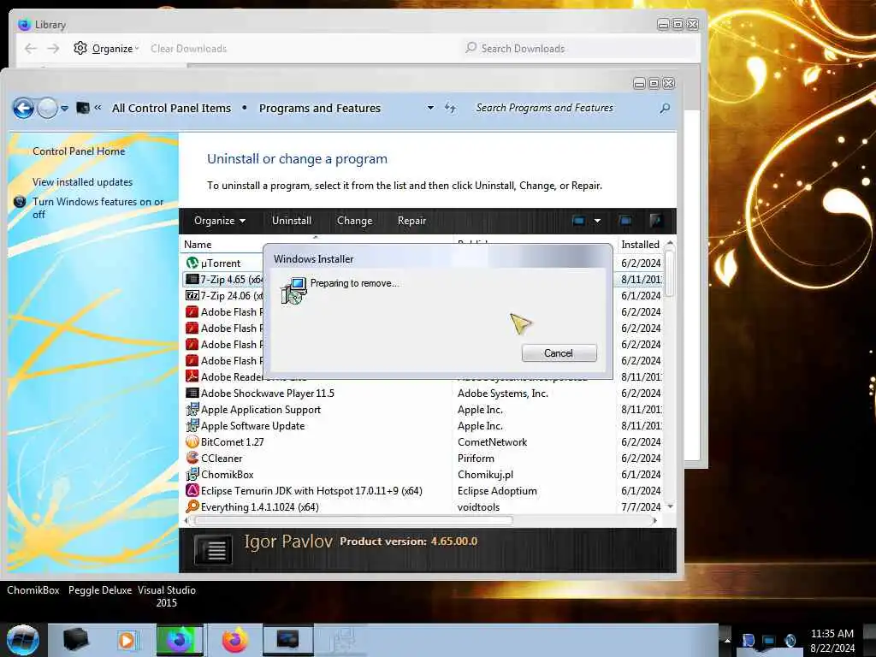This screenshot has width=876, height=657.
Task: Click the Everything search icon in list
Action: [192, 506]
